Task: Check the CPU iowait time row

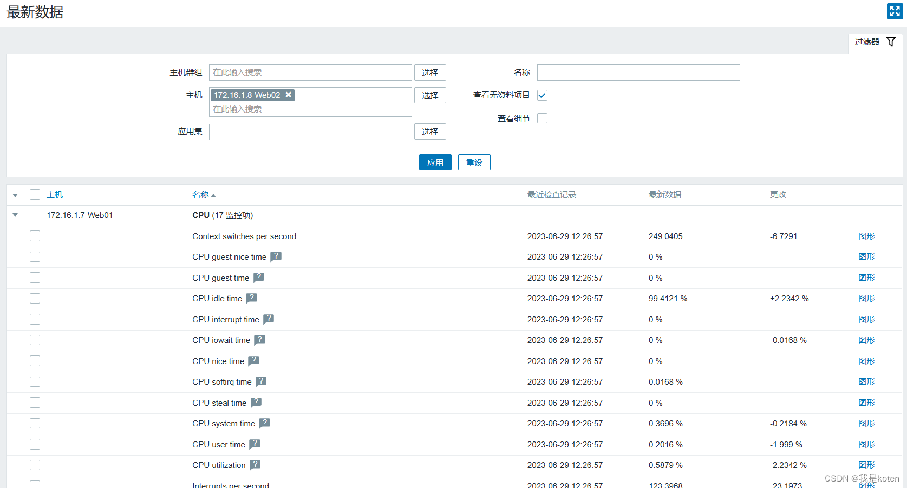Action: click(35, 340)
